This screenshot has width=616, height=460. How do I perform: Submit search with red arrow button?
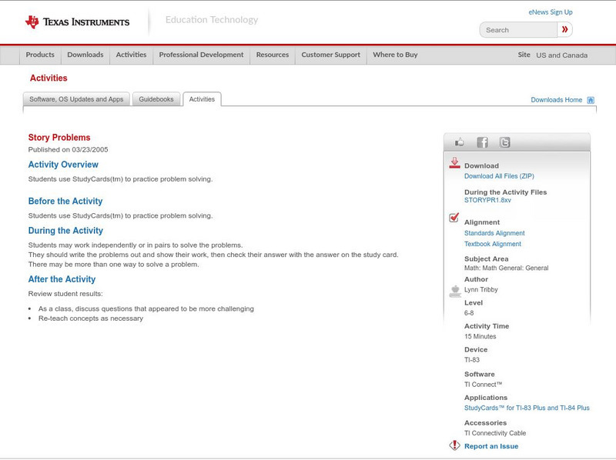565,30
